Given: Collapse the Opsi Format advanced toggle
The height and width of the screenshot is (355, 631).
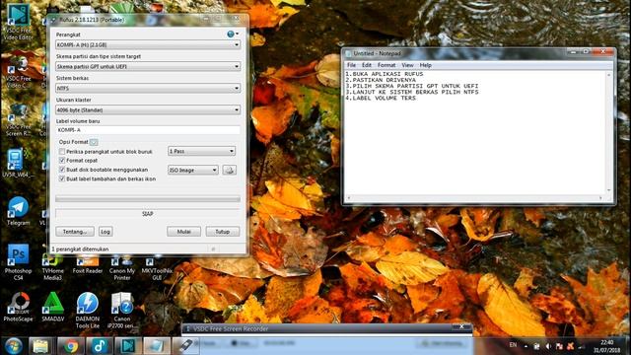Looking at the screenshot, I should coord(94,142).
